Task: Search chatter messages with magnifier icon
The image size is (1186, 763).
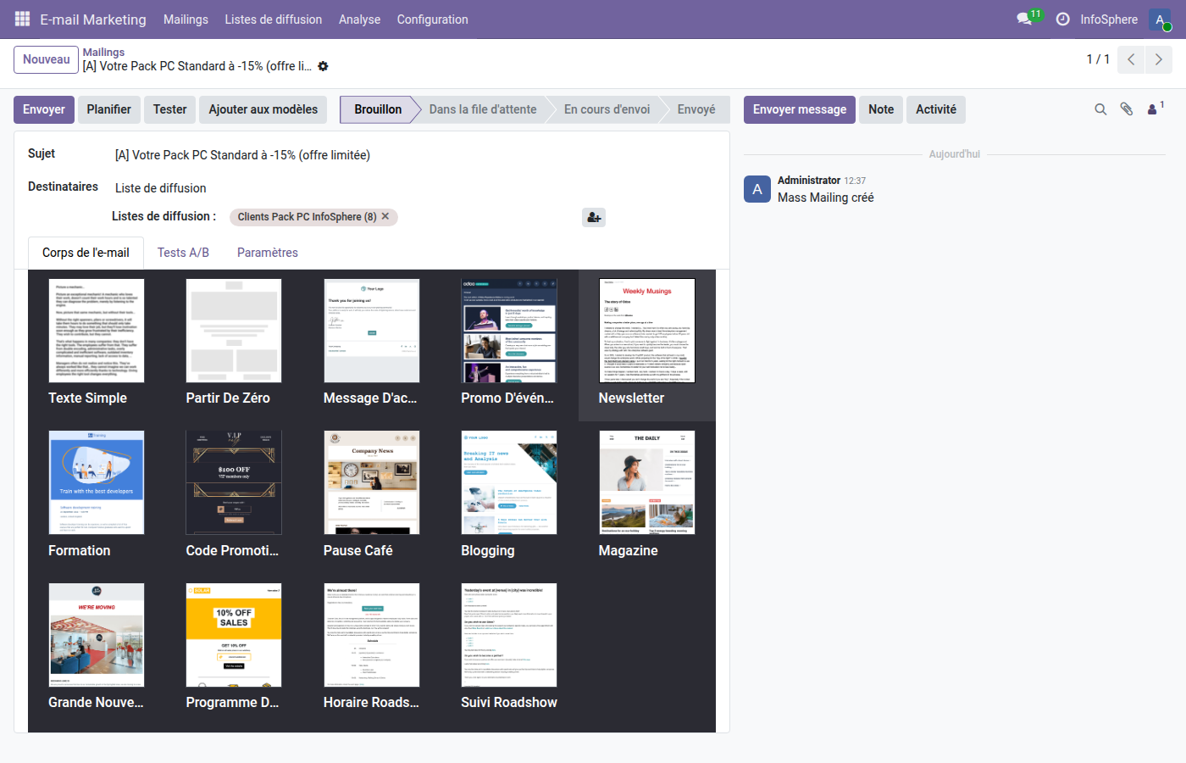Action: click(x=1100, y=109)
